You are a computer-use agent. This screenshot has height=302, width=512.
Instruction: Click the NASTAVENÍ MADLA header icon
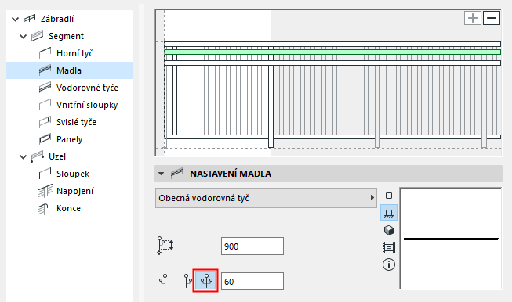tap(176, 173)
